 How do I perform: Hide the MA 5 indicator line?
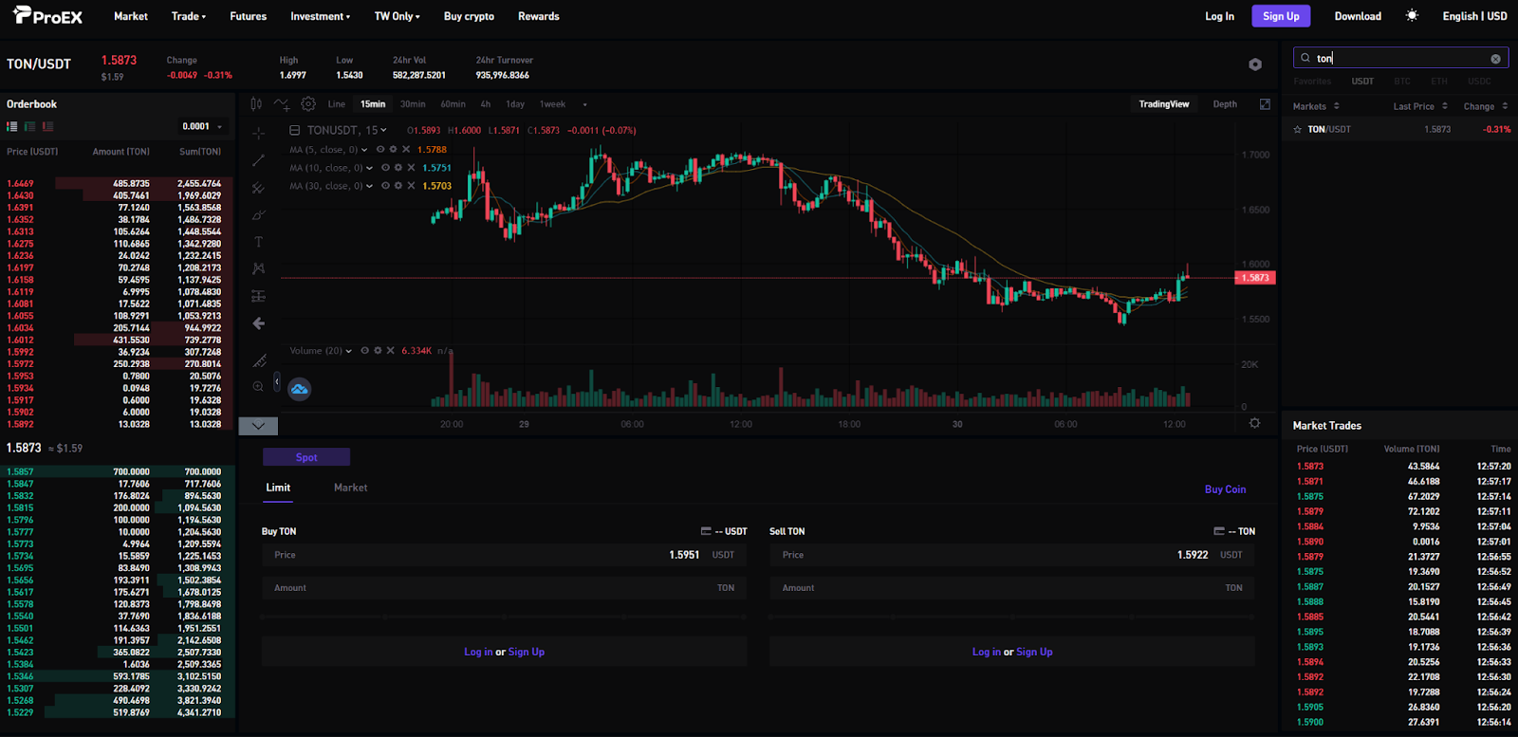380,150
